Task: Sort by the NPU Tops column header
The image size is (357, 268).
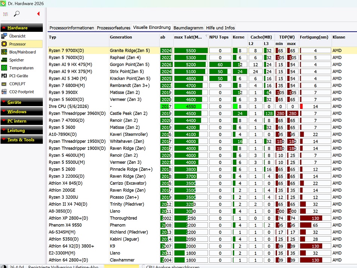Action: coord(219,37)
